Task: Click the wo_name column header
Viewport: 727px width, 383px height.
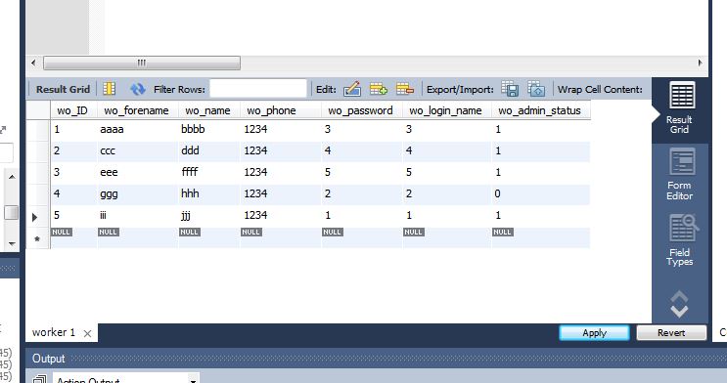Action: coord(208,110)
